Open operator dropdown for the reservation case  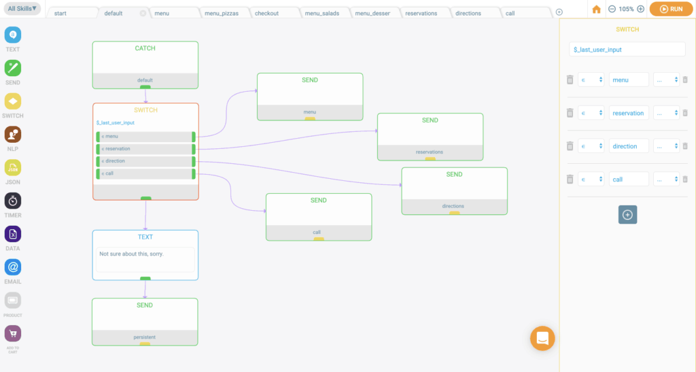coord(591,113)
